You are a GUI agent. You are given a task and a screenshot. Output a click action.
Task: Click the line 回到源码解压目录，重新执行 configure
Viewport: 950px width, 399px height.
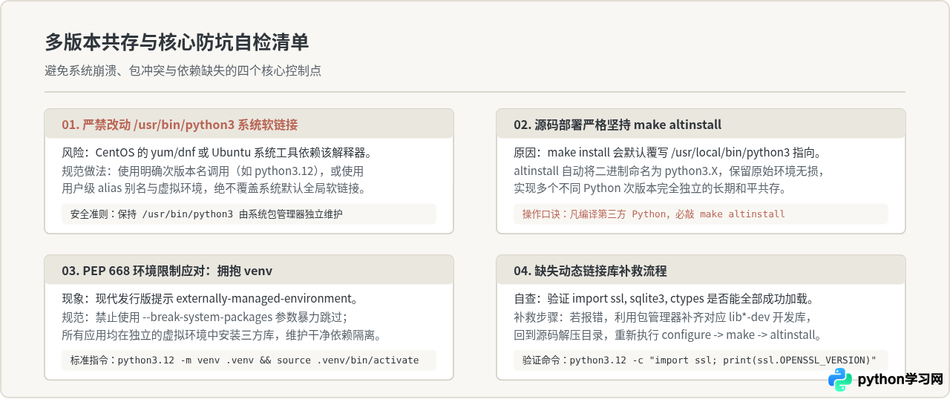pos(668,334)
